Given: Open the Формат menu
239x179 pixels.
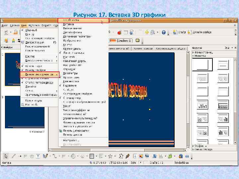Looking at the screenshot, I should pos(46,26).
